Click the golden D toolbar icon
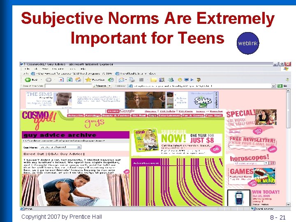This screenshot has width=296, height=222. (199, 80)
